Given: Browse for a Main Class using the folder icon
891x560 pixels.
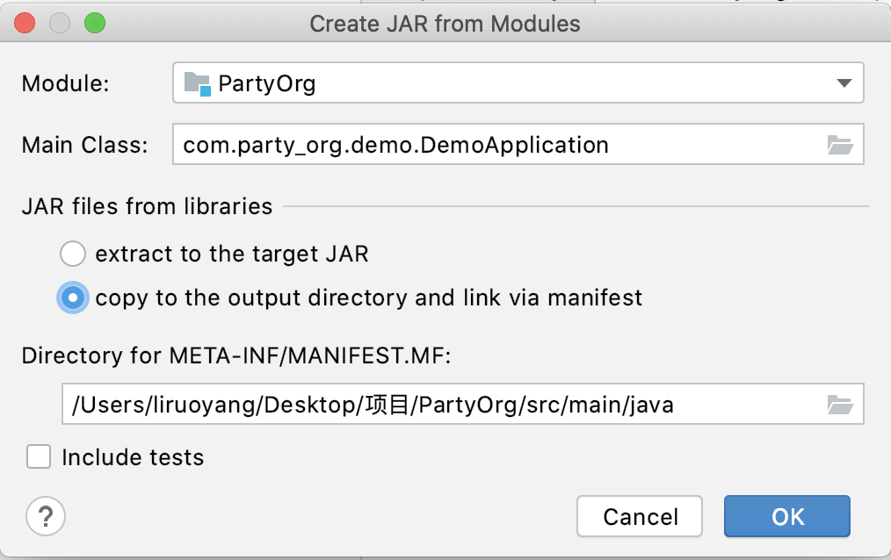Looking at the screenshot, I should coord(840,144).
